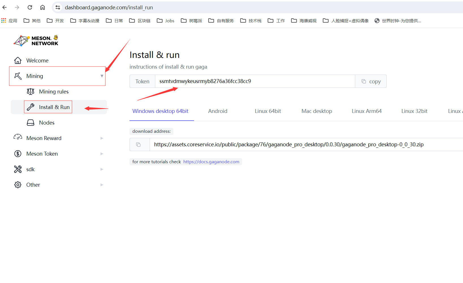
Task: Open the 其他 bookmark folder
Action: tap(32, 21)
